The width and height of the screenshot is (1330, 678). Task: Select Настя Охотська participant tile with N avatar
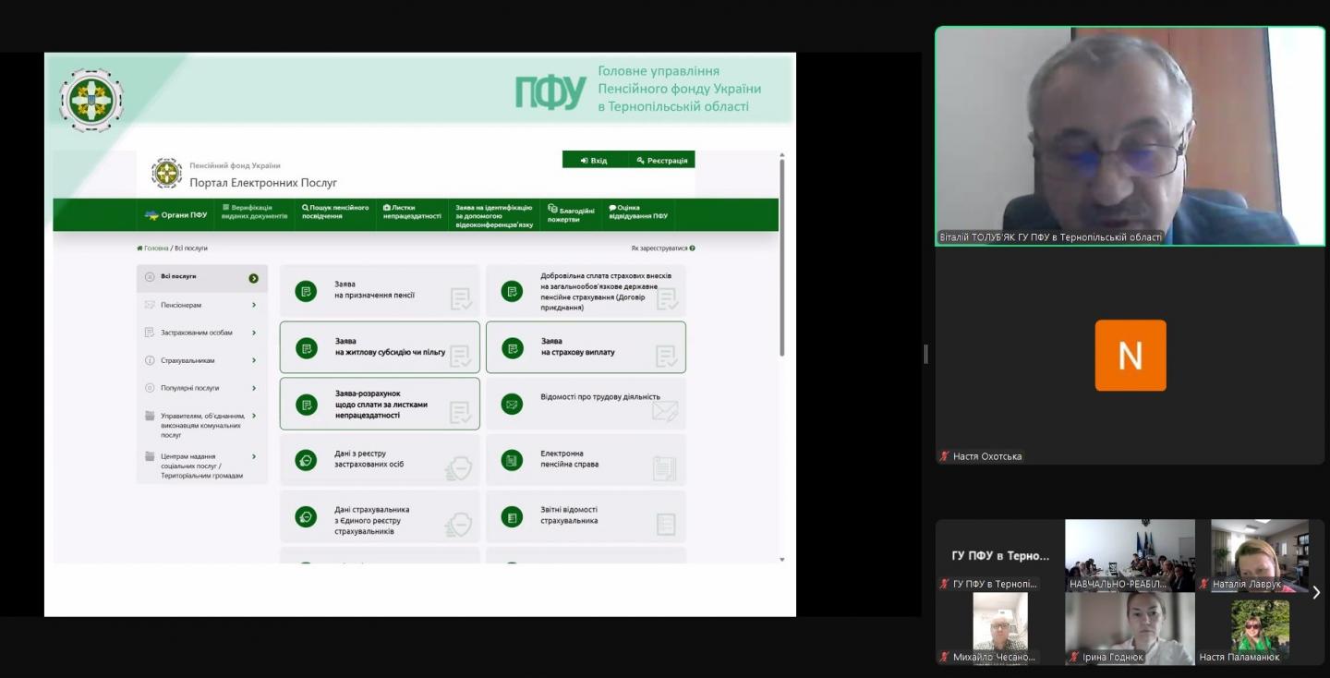tap(1130, 357)
